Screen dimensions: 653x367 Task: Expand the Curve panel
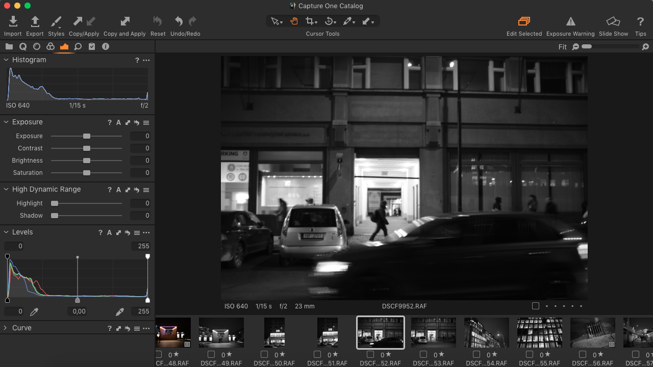[x=6, y=328]
